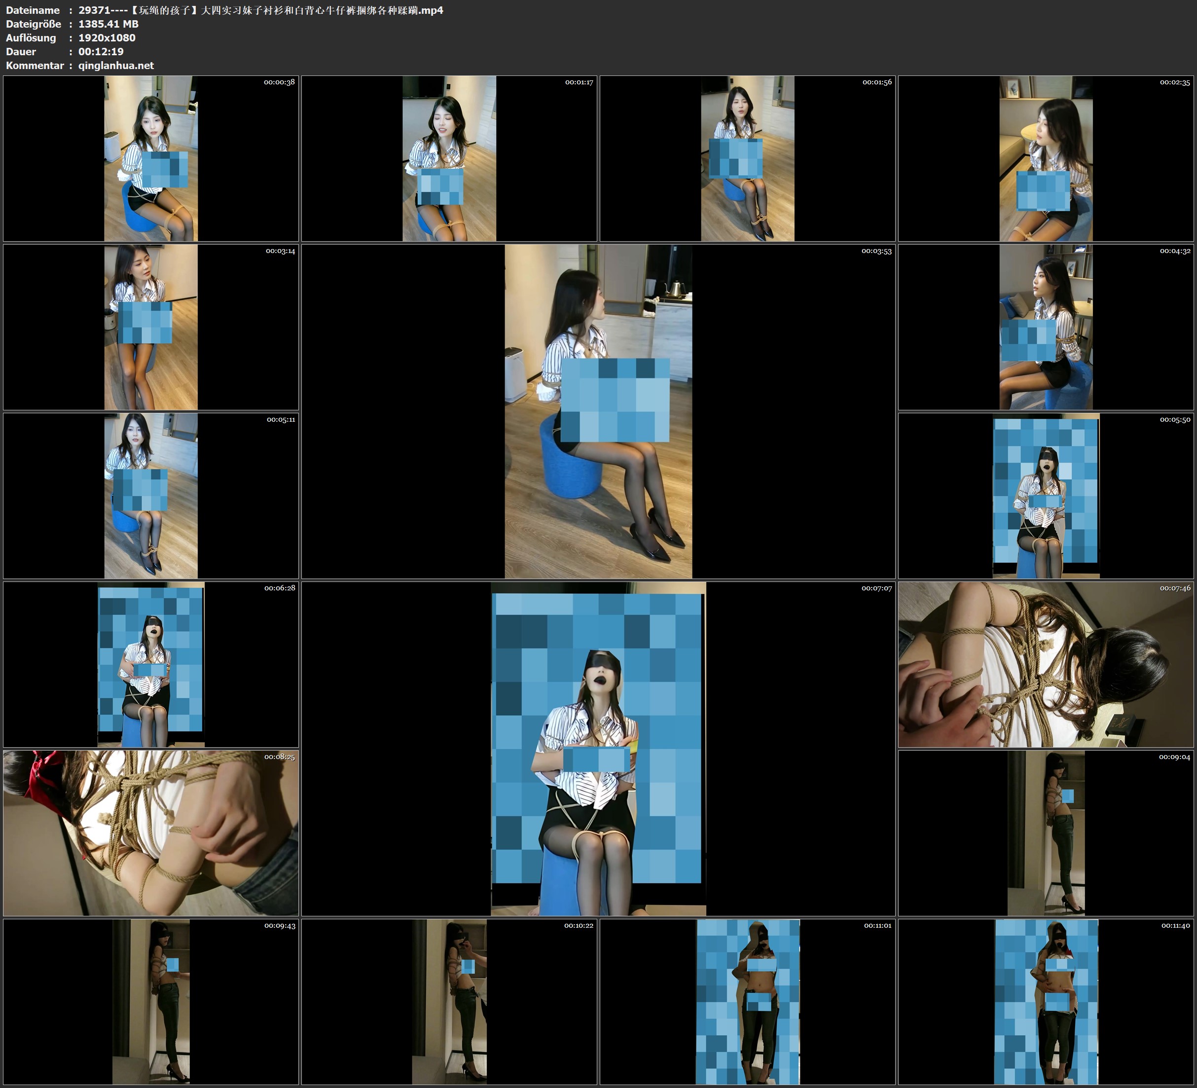Click the large frame at 00:07:07
Image resolution: width=1197 pixels, height=1088 pixels.
[x=598, y=748]
